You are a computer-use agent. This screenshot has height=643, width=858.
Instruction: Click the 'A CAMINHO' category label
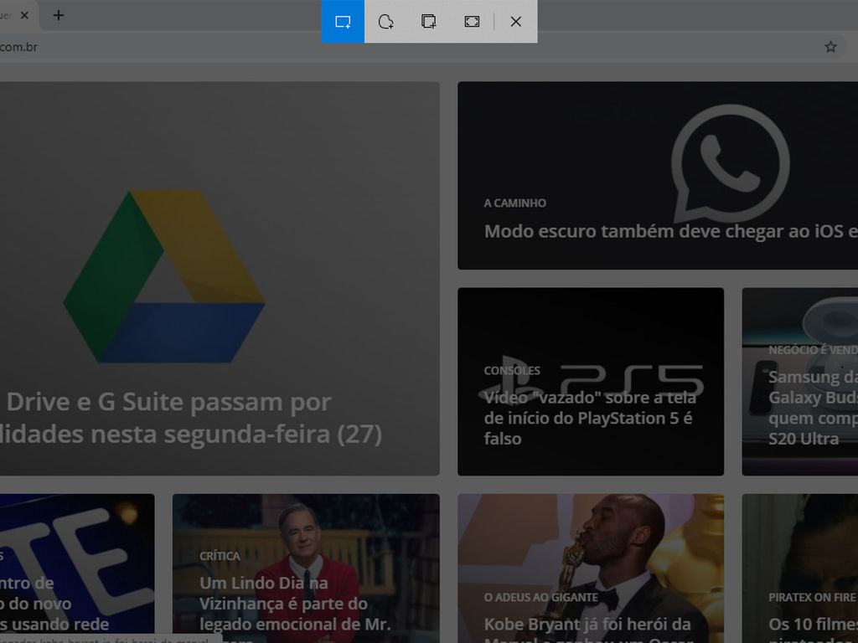[x=515, y=203]
